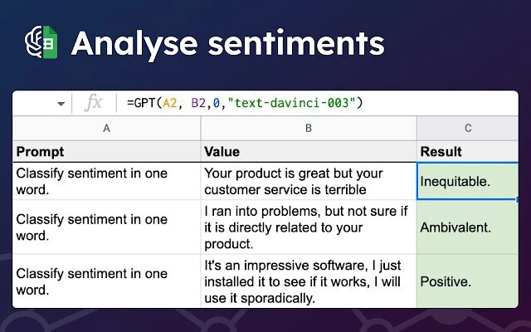Viewport: 531px width, 332px height.
Task: Select the 'I ran into problems' cell
Action: coord(309,227)
